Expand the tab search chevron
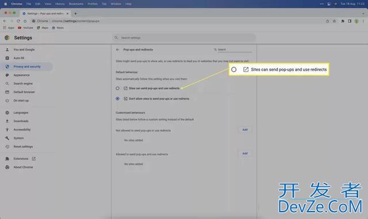The height and width of the screenshot is (219, 368). point(363,14)
